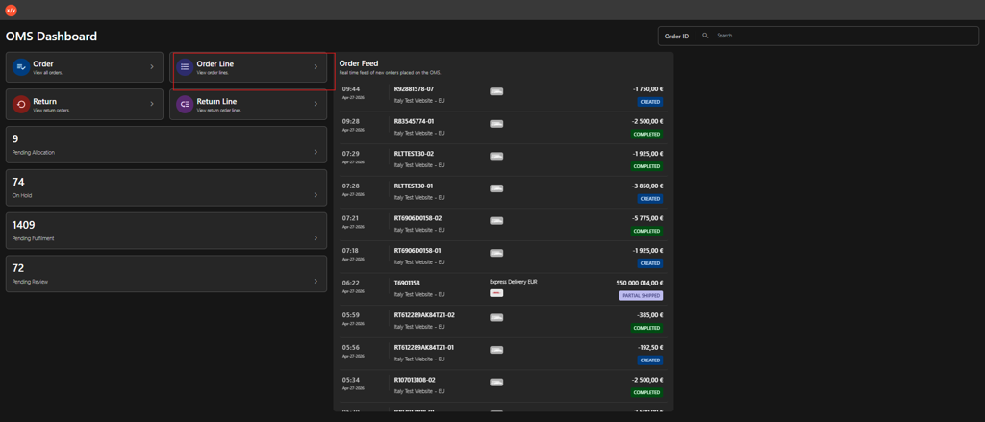
Task: Click the -385,00 € amount
Action: (x=651, y=314)
